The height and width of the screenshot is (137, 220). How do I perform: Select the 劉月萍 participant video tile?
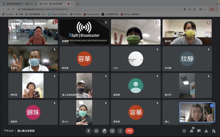[187, 85]
